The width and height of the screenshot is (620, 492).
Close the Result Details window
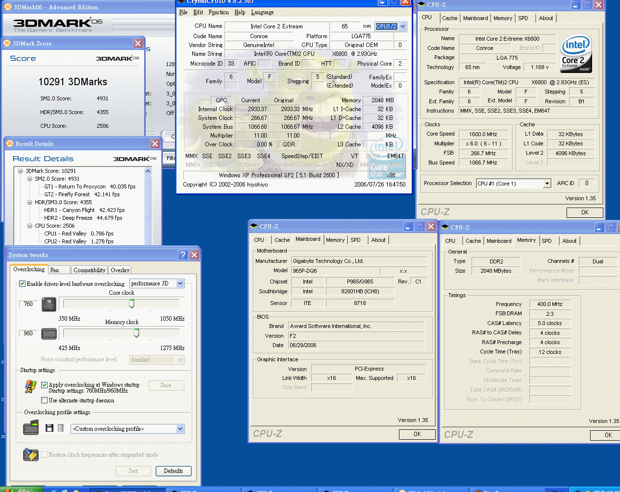coord(155,143)
